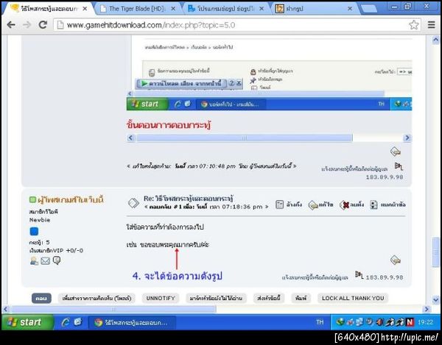442x345 pixels.
Task: Click the left arrow of the post's inner scrollbar
Action: click(x=130, y=138)
